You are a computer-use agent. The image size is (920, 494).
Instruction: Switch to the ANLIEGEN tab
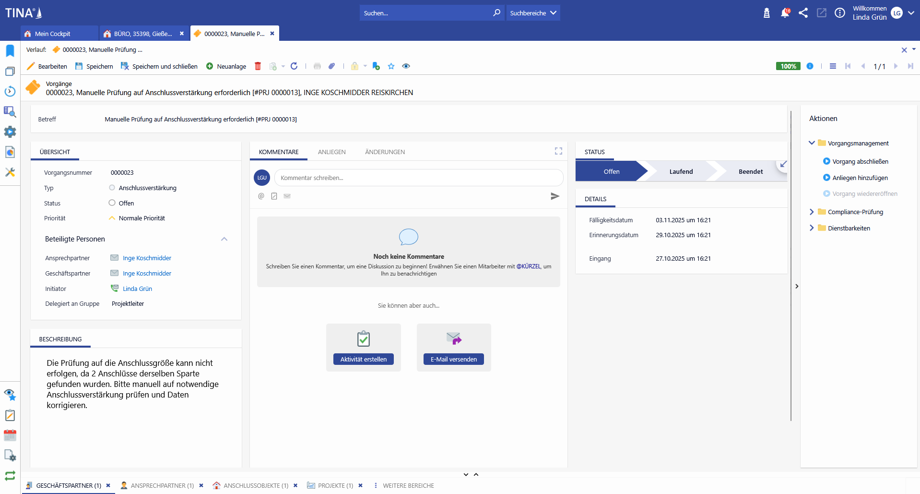click(x=331, y=152)
